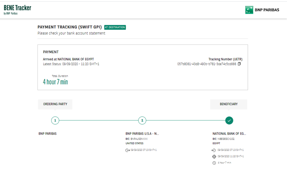Image resolution: width=287 pixels, height=177 pixels.
Task: Click the truncated NATIONAL BANK OF EG... name
Action: coord(229,134)
